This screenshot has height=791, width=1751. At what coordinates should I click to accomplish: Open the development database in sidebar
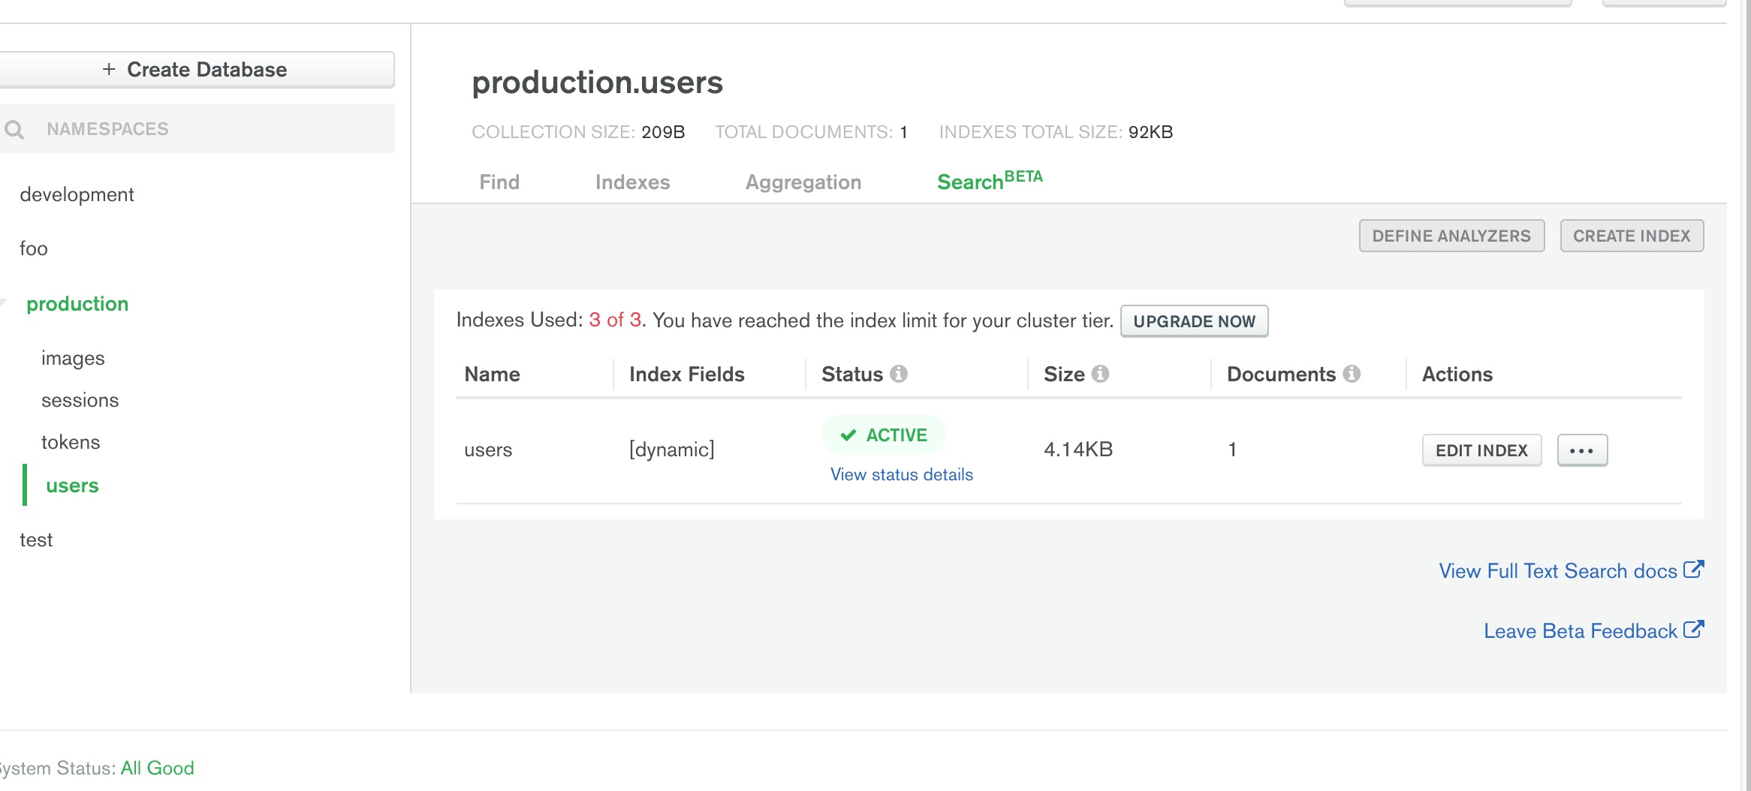click(77, 194)
